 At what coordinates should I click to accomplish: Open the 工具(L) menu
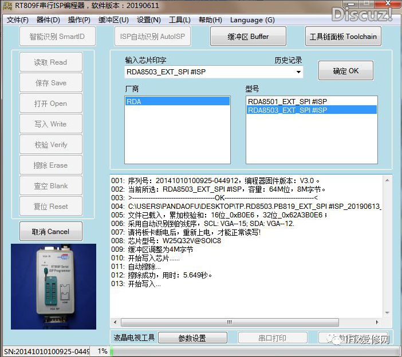point(180,20)
